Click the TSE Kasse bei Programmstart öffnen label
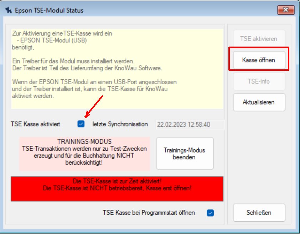The width and height of the screenshot is (300, 234). [x=149, y=213]
